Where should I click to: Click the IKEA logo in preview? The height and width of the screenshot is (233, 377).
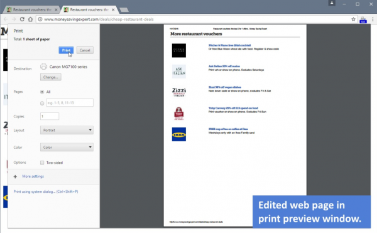pyautogui.click(x=179, y=134)
